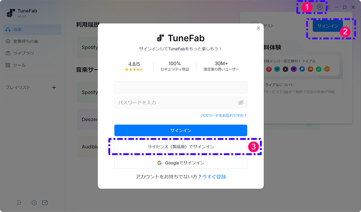Click the blue サインイン button in dialog
361x212 pixels.
[181, 130]
